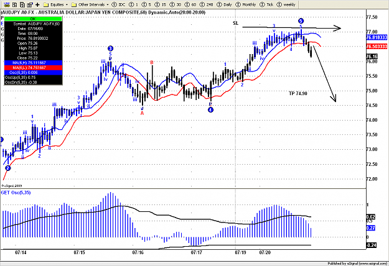This screenshot has width=389, height=266.
Task: Click the 07/15 date axis label
Action: tap(79, 252)
